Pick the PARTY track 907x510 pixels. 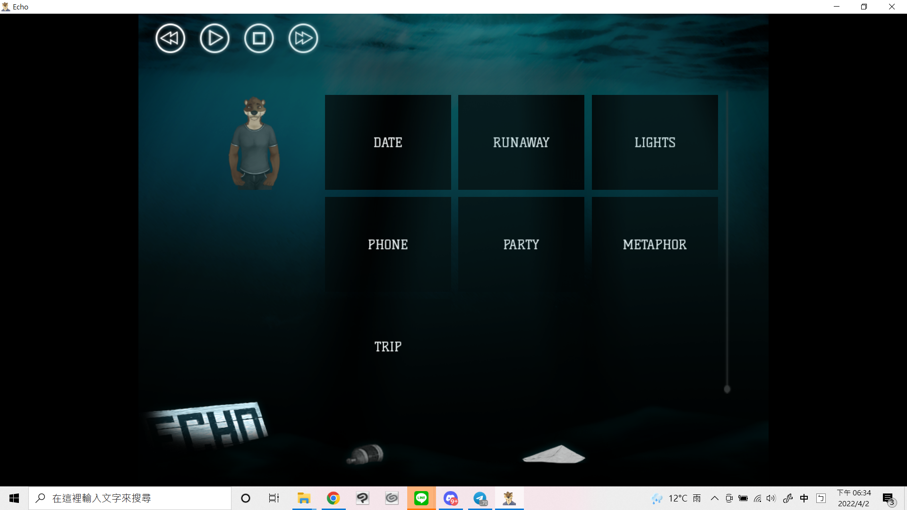coord(521,245)
